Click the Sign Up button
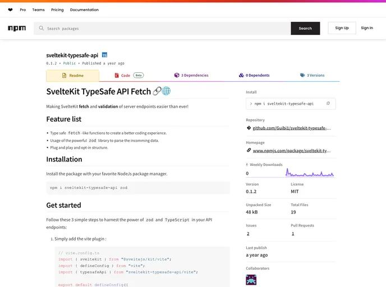Viewport: 386px width, 287px height. tap(342, 28)
